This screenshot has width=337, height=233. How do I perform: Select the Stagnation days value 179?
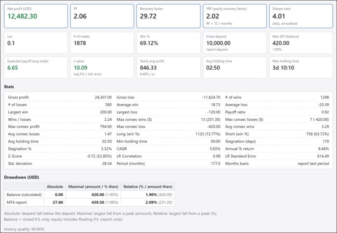(x=326, y=141)
